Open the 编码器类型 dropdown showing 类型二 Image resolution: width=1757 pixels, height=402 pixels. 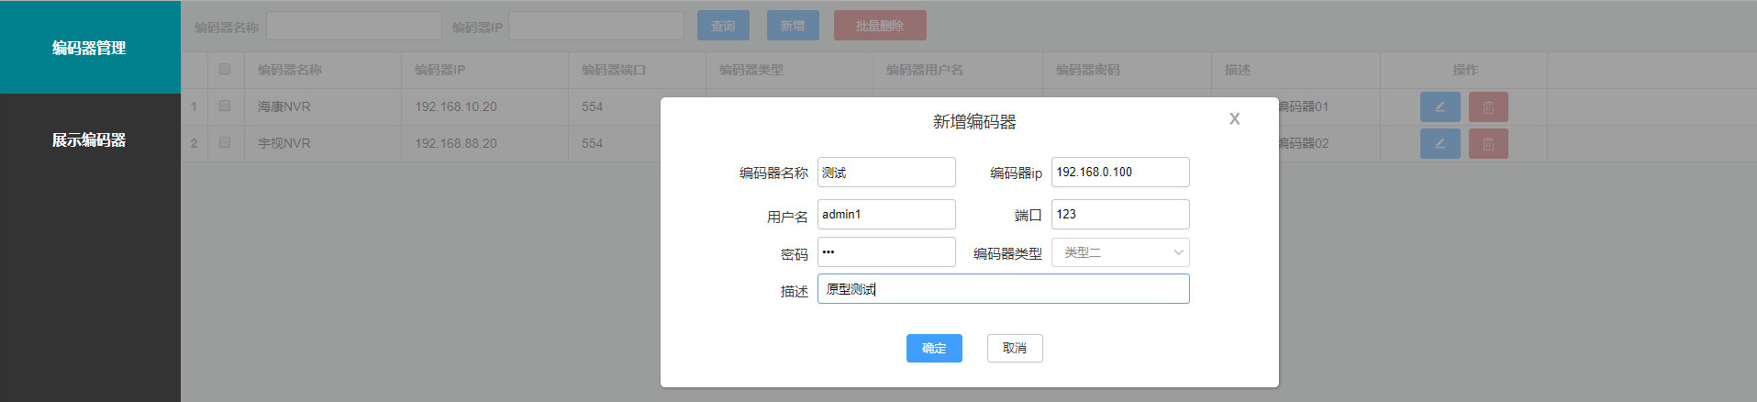click(x=1120, y=252)
